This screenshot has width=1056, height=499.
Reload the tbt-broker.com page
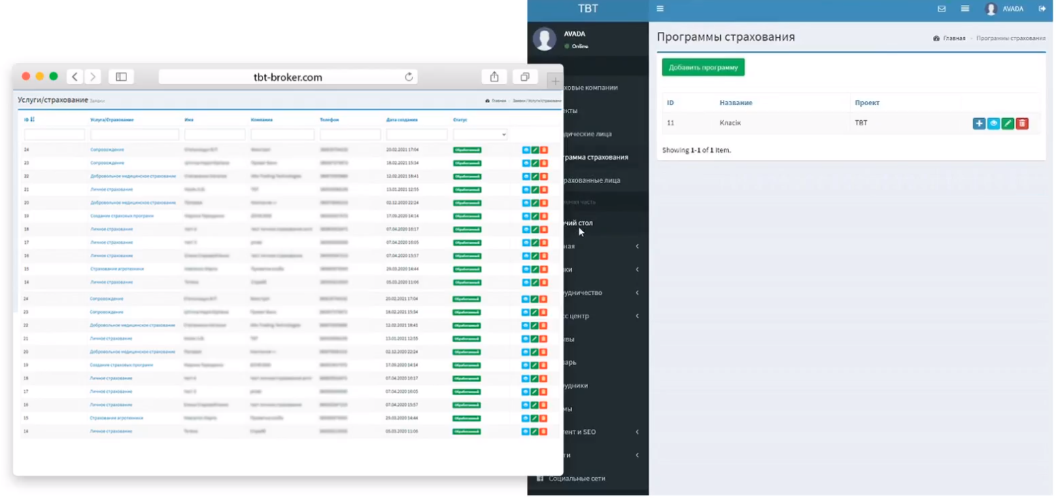pyautogui.click(x=409, y=77)
